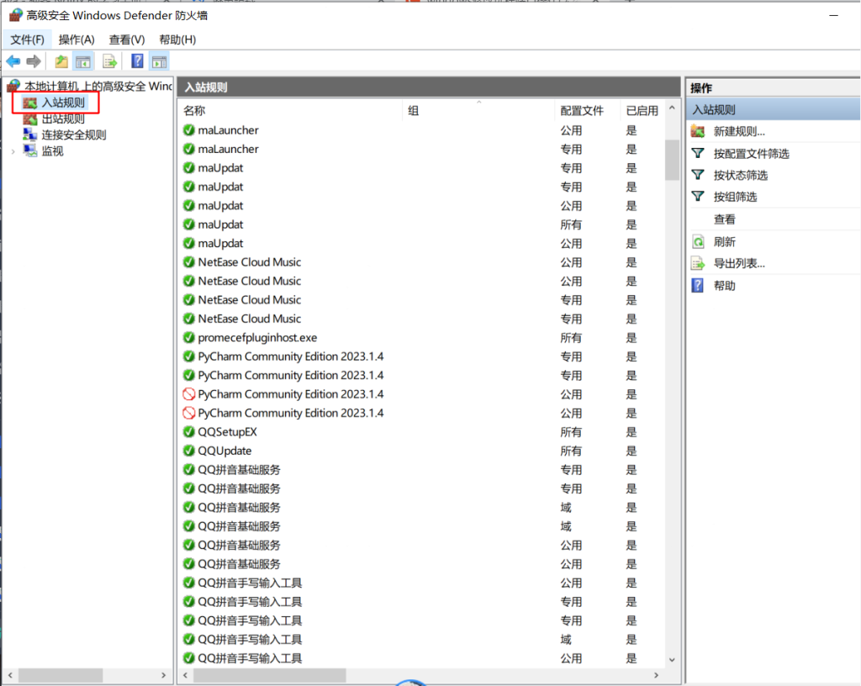Click the Forward arrow toolbar icon

click(34, 61)
